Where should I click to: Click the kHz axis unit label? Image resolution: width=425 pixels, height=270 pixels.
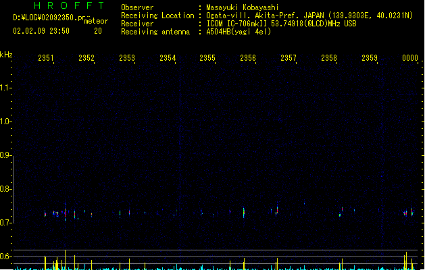[x=6, y=55]
